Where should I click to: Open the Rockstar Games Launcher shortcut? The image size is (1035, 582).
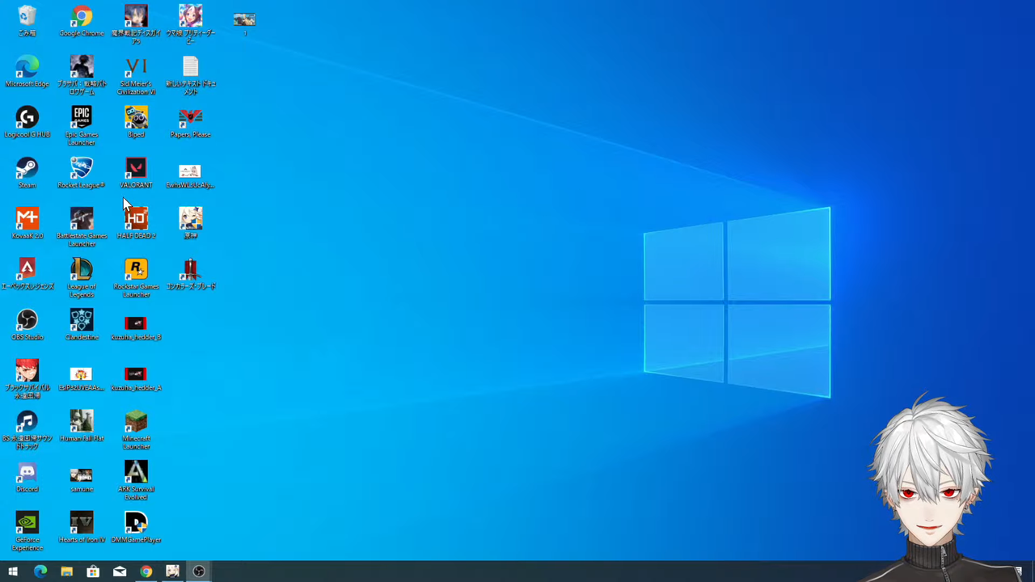coord(136,278)
